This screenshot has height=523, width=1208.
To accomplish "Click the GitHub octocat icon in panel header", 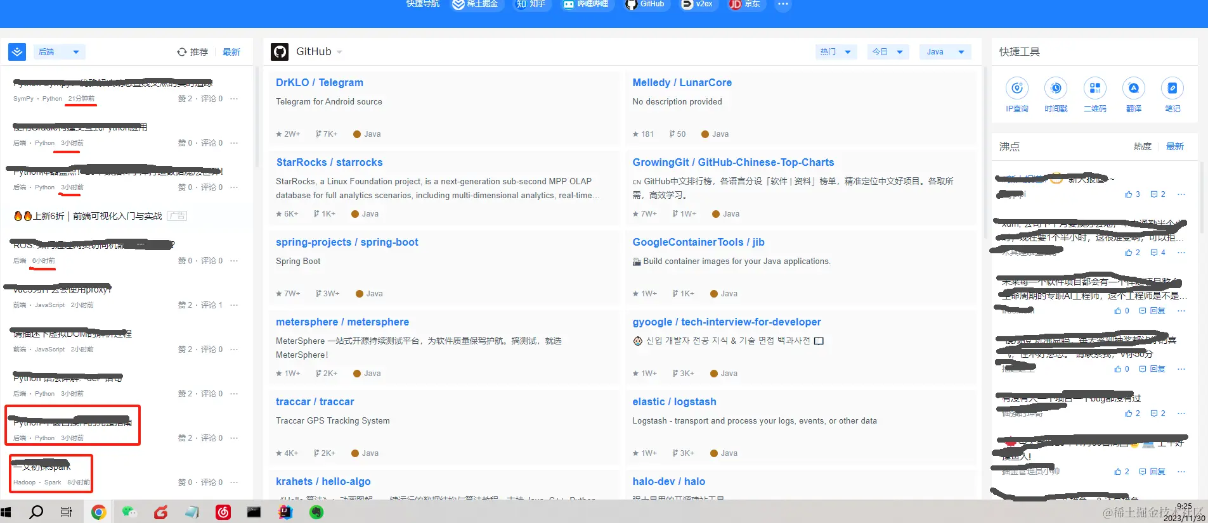I will [x=280, y=52].
